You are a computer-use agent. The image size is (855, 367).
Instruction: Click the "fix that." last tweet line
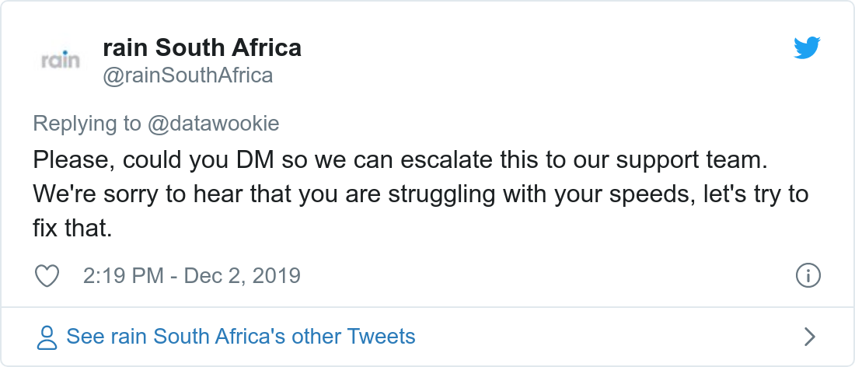tap(74, 228)
